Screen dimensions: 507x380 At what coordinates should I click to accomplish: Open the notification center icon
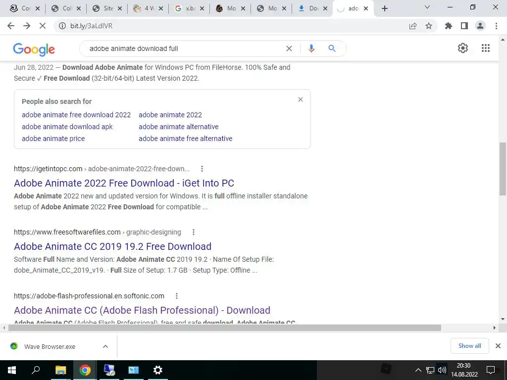[x=491, y=370]
